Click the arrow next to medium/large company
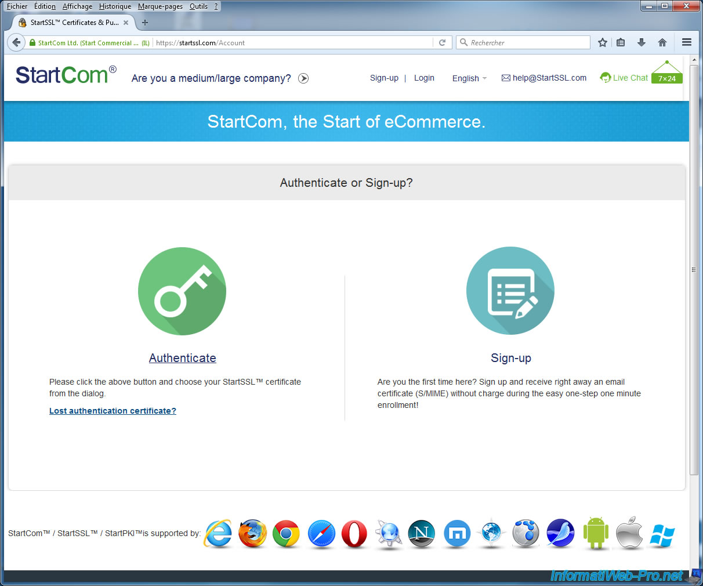703x586 pixels. (x=303, y=78)
